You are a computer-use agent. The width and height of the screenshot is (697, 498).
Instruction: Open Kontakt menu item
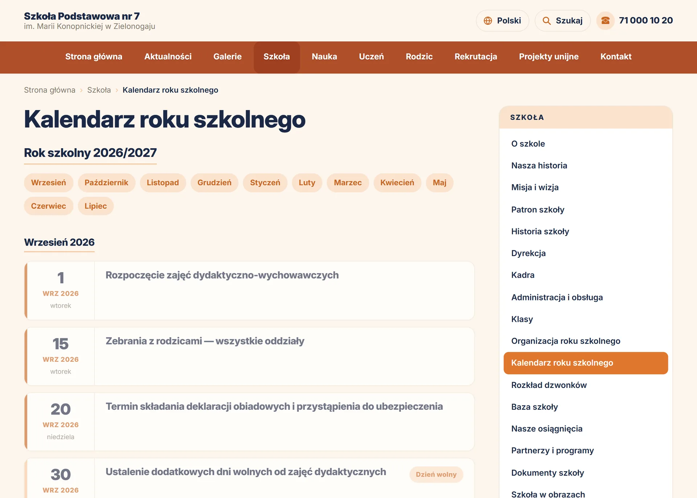[x=616, y=57]
